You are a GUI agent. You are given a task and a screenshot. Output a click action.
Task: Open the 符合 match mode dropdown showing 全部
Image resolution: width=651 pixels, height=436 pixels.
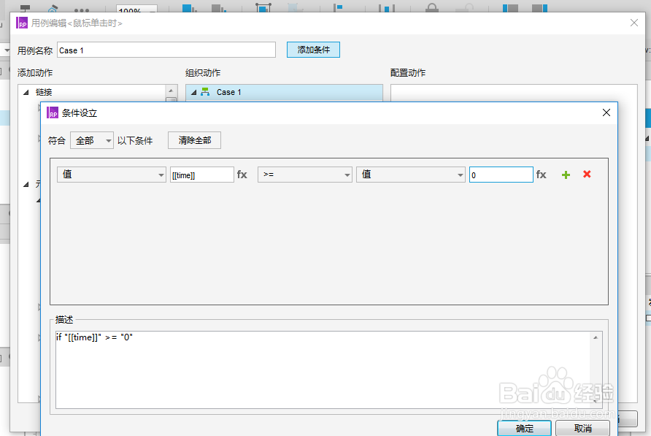[91, 139]
